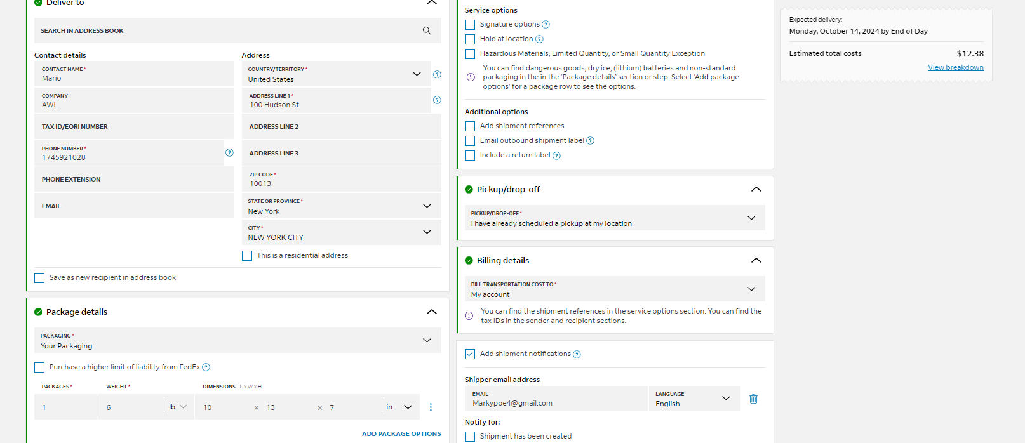
Task: Click the View breakdown link
Action: tap(956, 67)
